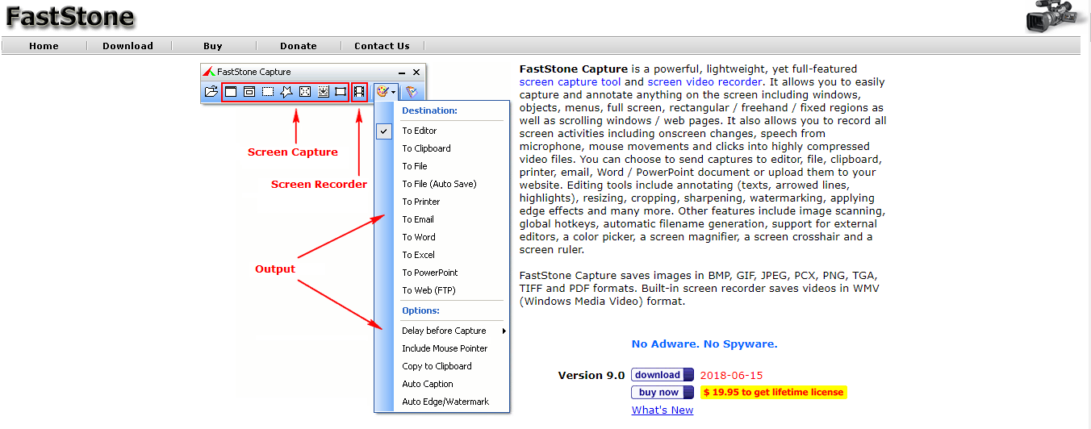Open the Buy page in navigation
The height and width of the screenshot is (429, 1091).
tap(213, 46)
